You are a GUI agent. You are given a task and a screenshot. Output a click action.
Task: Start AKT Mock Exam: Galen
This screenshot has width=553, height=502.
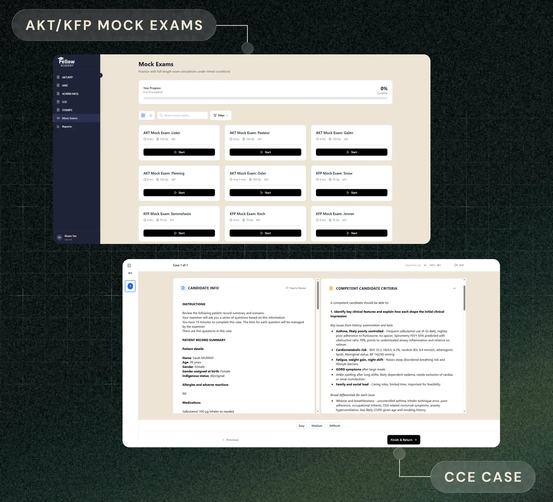tap(352, 152)
